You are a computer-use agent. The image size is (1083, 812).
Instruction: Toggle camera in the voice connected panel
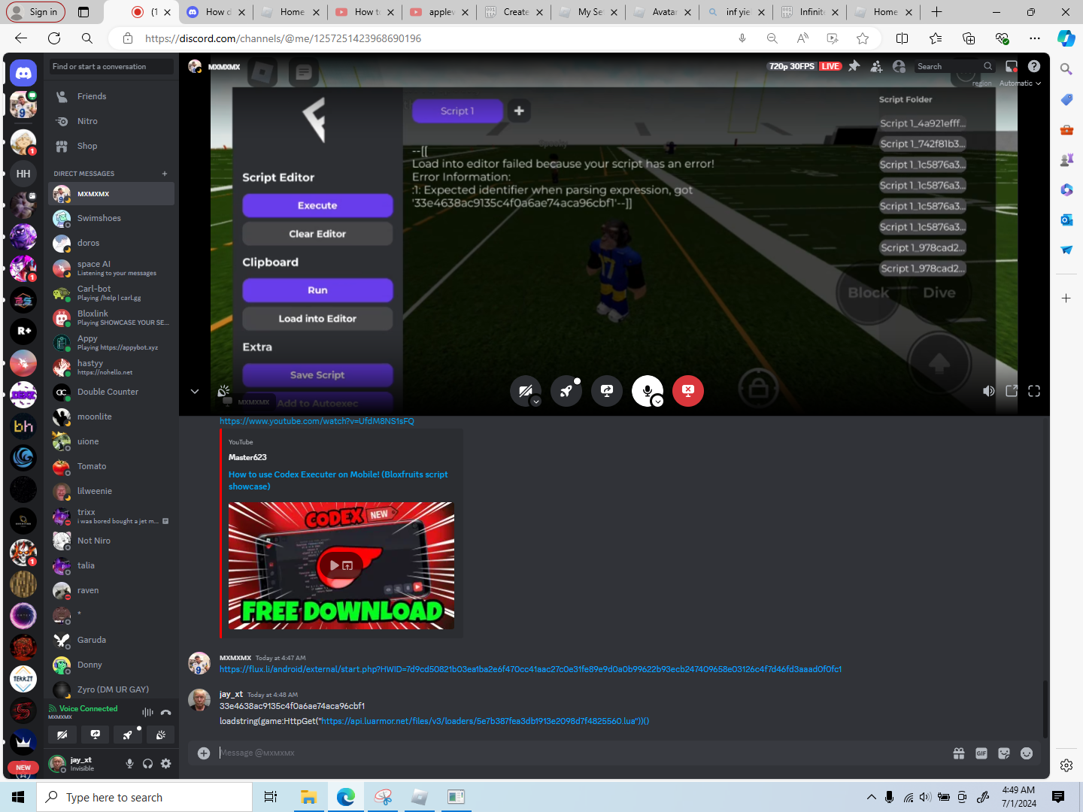[x=62, y=735]
